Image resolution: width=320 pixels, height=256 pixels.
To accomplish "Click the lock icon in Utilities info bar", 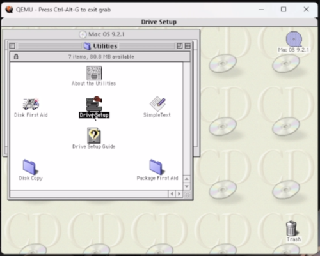I will (x=16, y=57).
